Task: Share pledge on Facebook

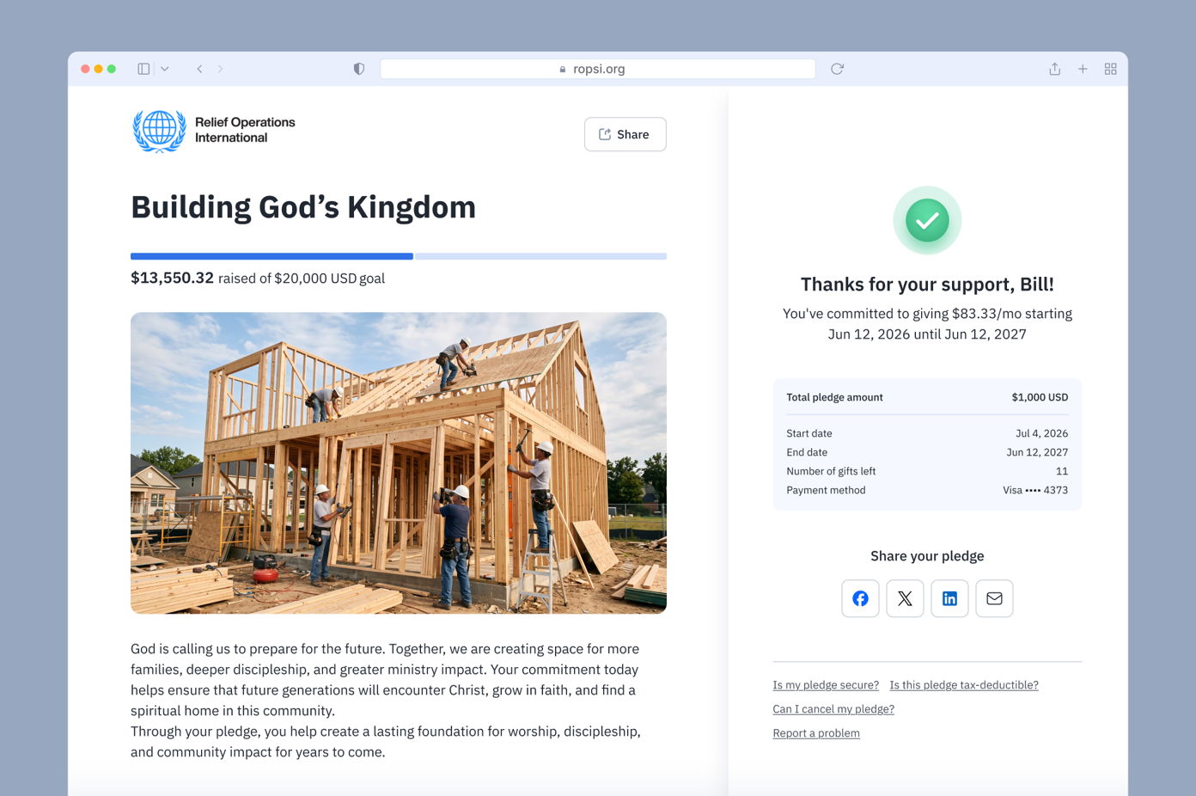Action: (x=860, y=598)
